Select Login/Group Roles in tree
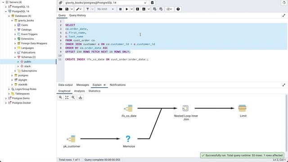 [26, 89]
